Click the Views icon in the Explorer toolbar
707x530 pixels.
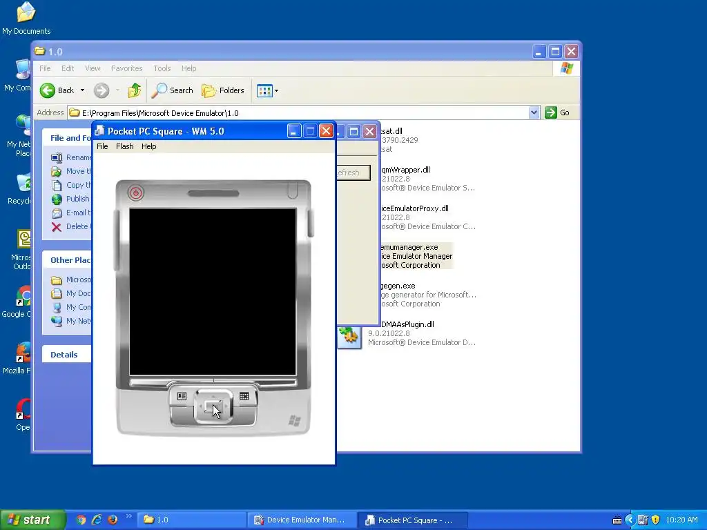pos(264,90)
